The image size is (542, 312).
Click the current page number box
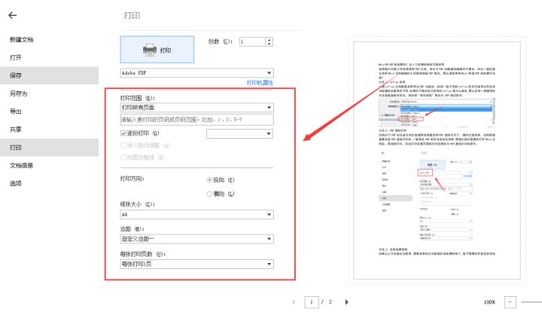pyautogui.click(x=311, y=302)
